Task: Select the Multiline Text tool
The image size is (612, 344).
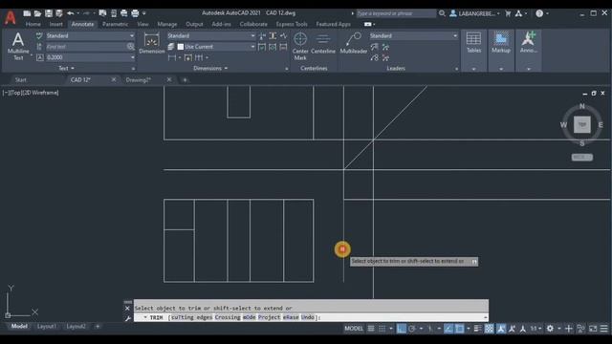Action: tap(18, 46)
